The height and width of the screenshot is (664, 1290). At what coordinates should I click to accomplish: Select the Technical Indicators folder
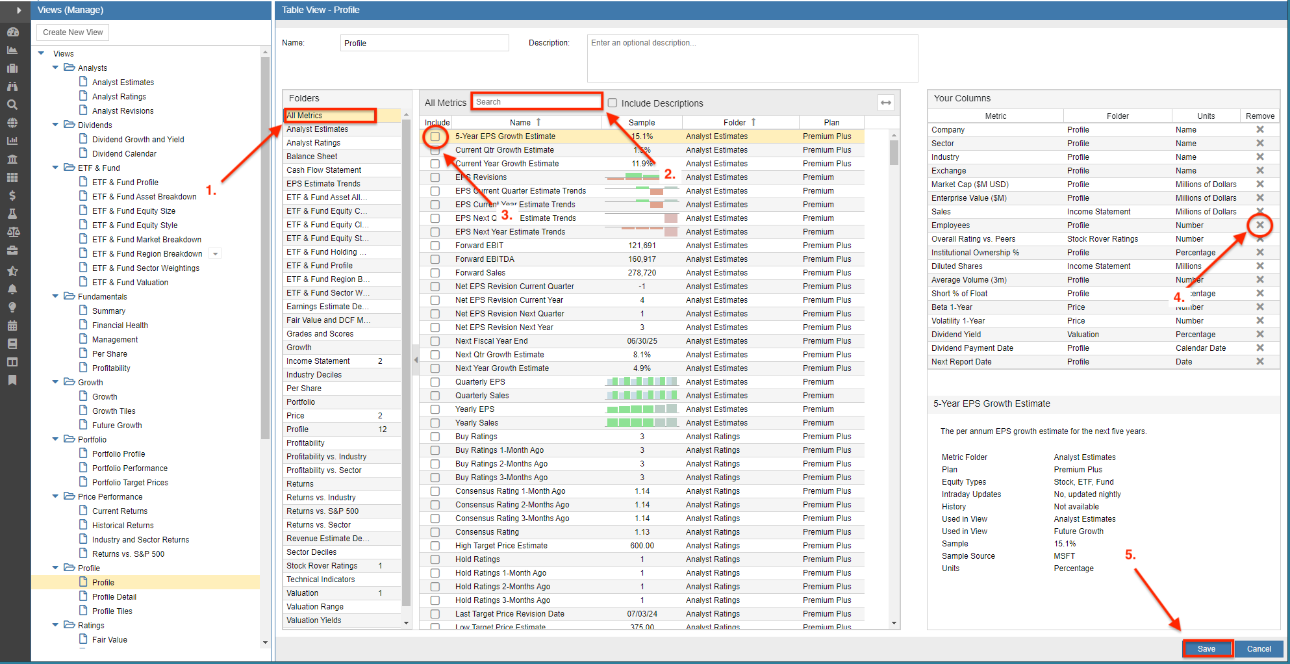click(342, 580)
